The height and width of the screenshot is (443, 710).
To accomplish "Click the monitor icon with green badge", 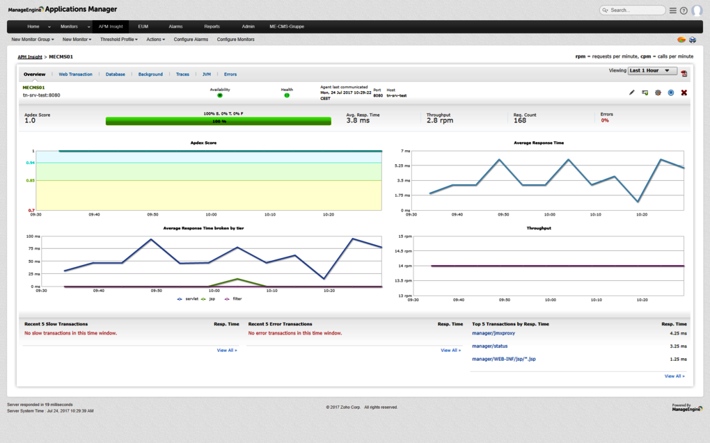I will pyautogui.click(x=645, y=92).
